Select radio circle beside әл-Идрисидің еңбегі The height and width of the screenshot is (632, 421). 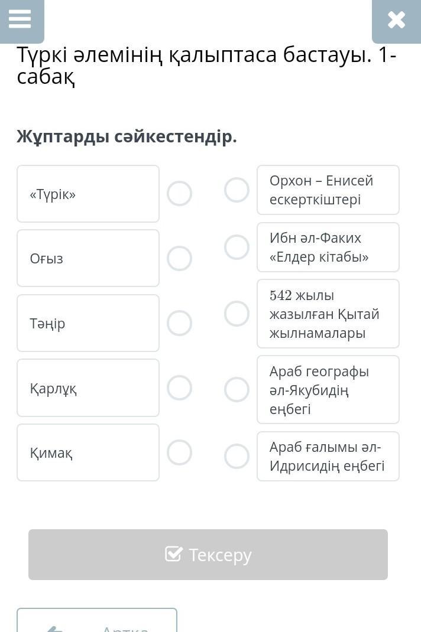tap(237, 457)
